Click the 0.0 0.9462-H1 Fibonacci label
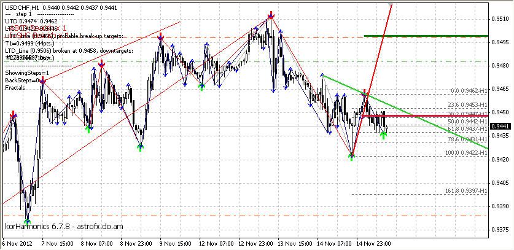 tap(469, 91)
